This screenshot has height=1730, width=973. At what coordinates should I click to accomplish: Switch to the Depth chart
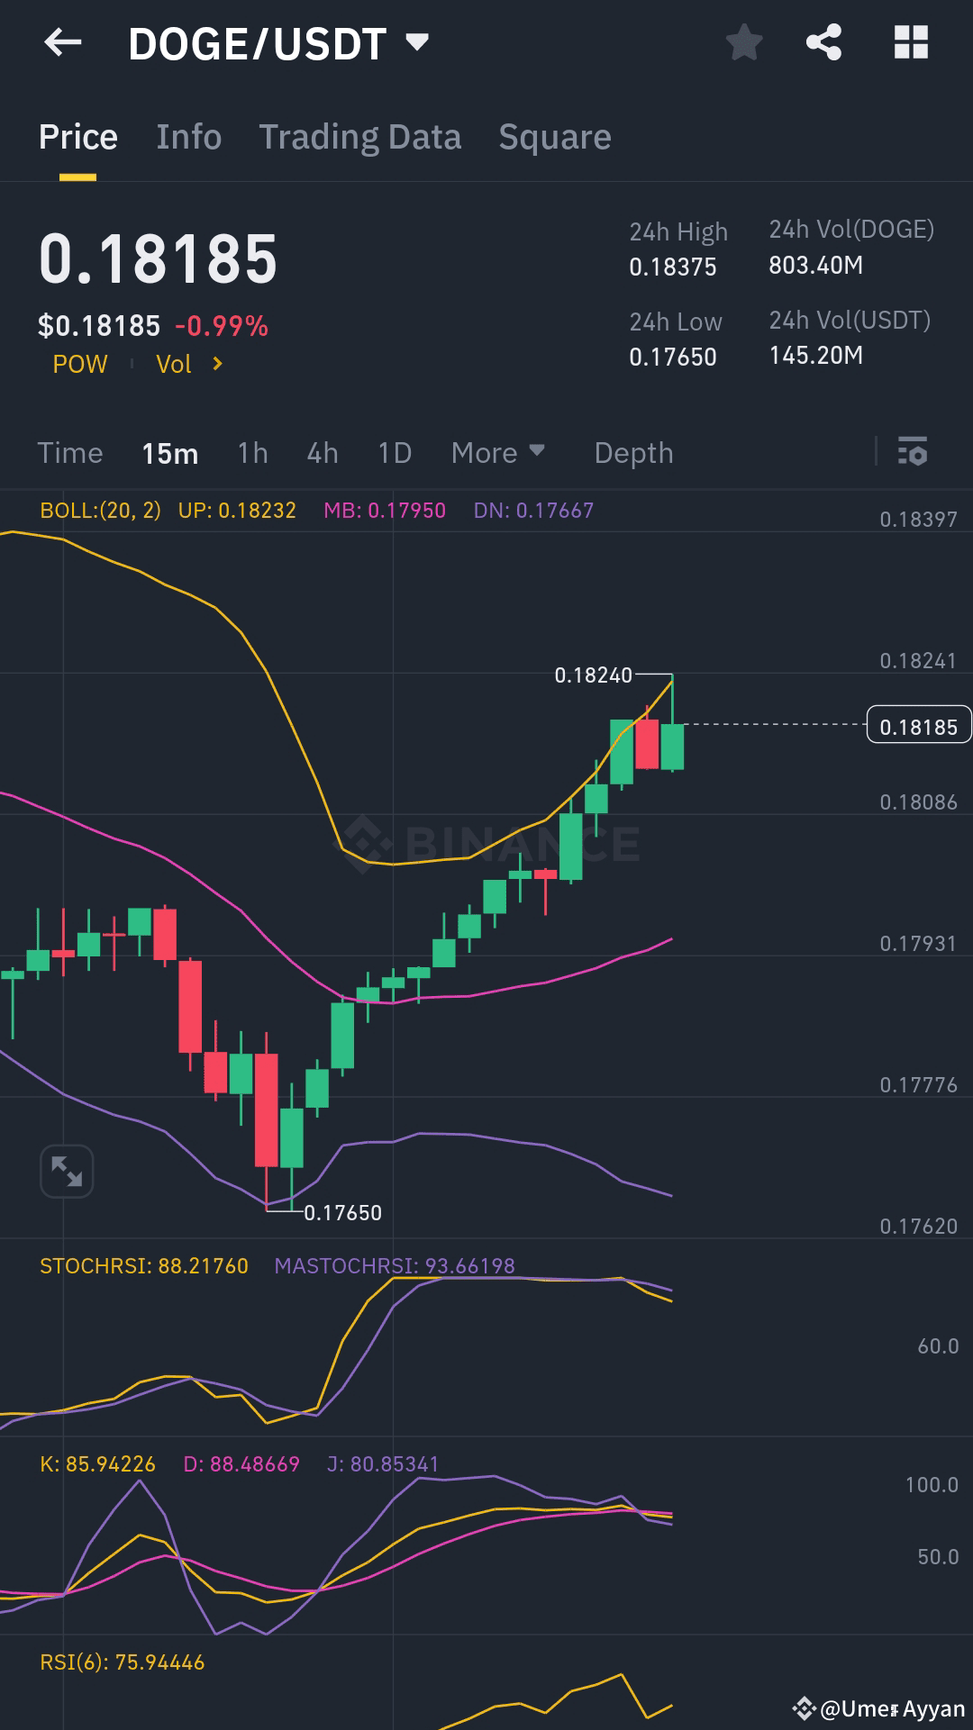click(634, 453)
